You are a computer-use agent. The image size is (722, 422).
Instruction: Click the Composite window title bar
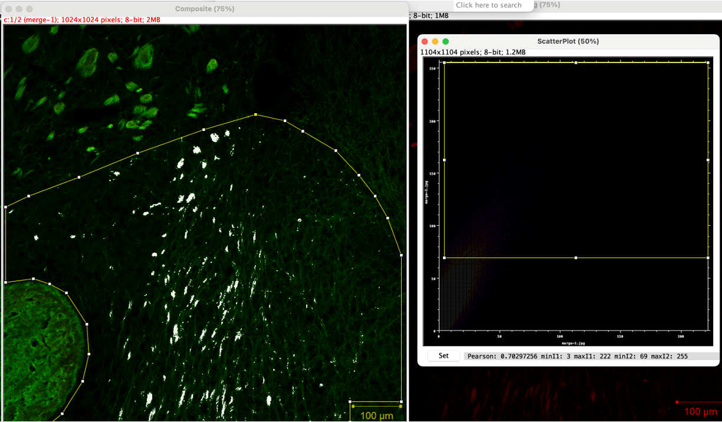pos(204,9)
